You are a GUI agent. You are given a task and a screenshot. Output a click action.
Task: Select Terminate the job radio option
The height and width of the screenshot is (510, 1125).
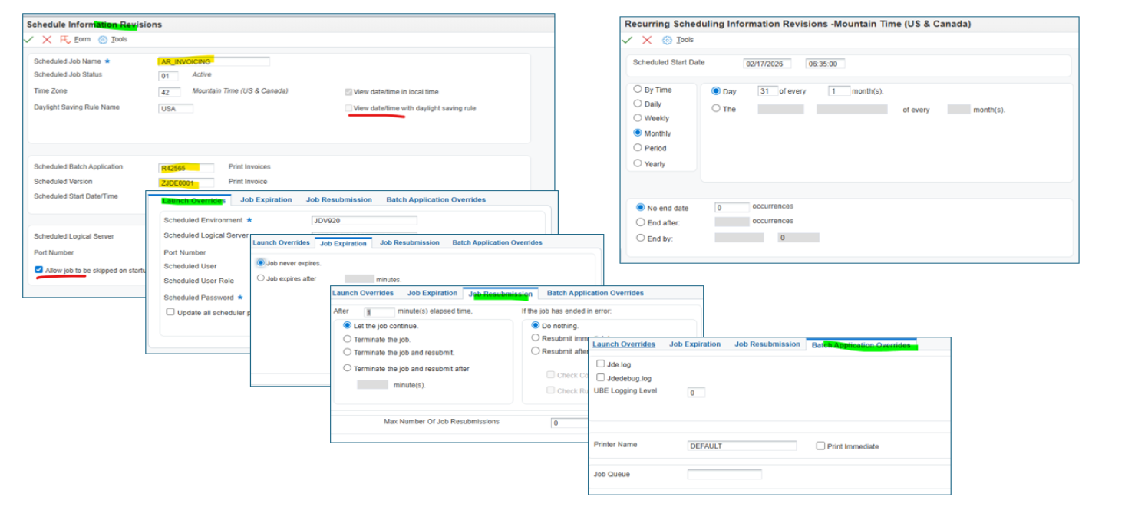point(348,339)
